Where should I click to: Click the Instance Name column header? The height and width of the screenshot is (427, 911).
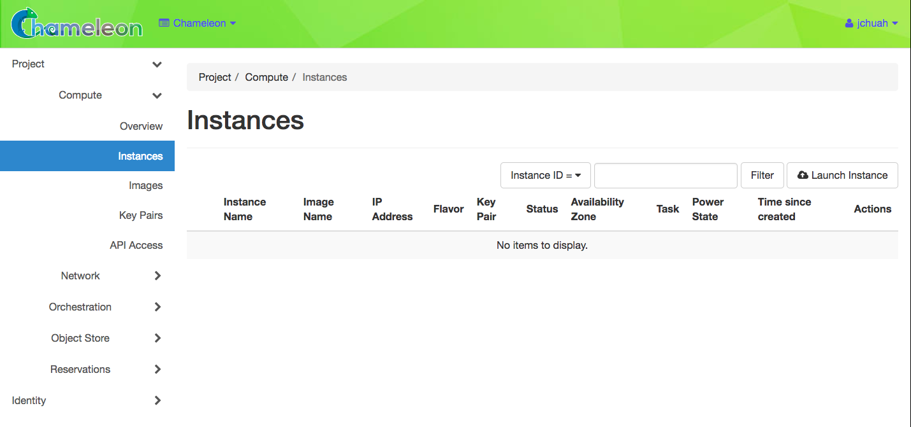pos(245,209)
